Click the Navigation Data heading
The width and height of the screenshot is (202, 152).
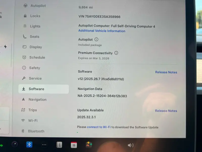pyautogui.click(x=90, y=89)
